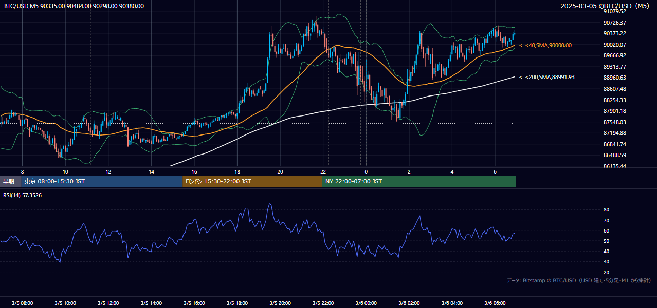This screenshot has width=657, height=308.
Task: Click price axis value 89313.77
Action: click(614, 67)
